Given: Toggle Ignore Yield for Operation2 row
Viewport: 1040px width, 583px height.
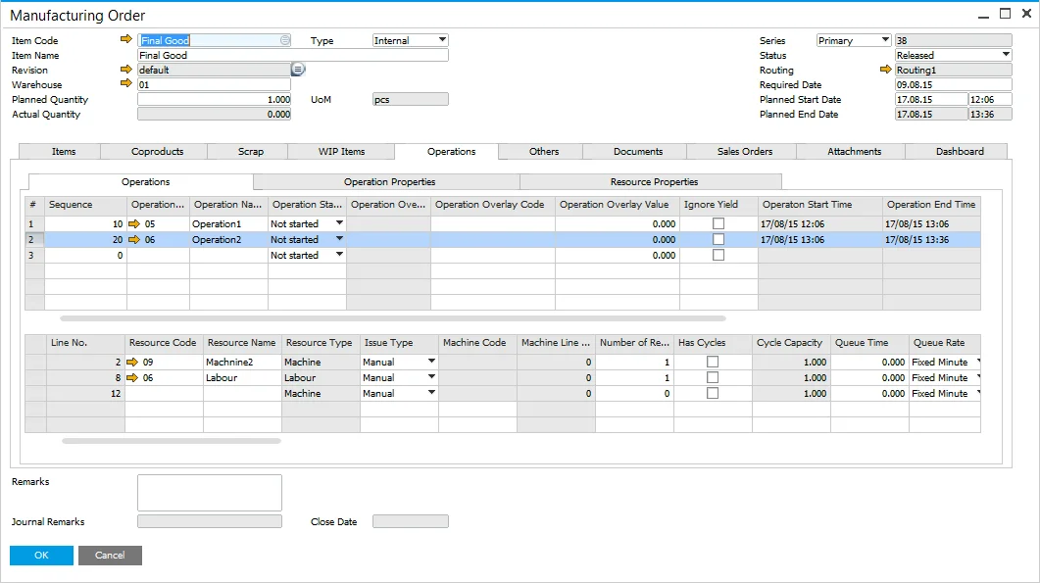Looking at the screenshot, I should point(718,239).
